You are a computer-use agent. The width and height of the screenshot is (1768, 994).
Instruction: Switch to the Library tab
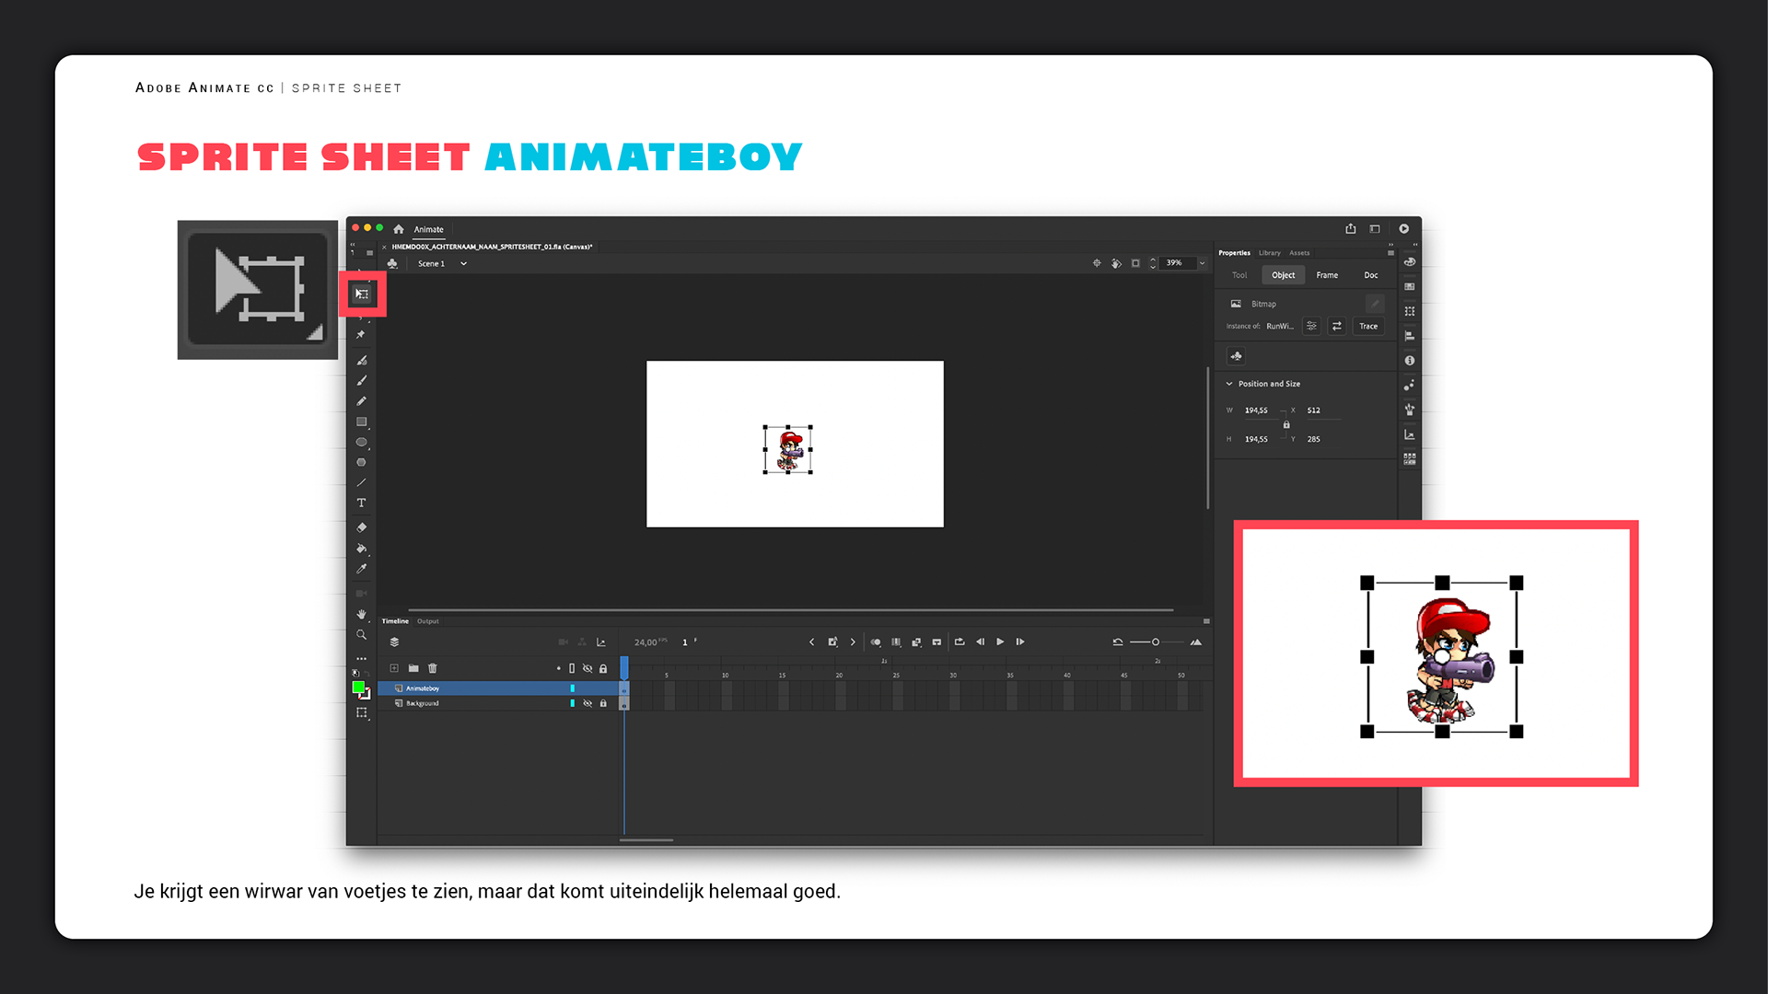click(x=1269, y=253)
